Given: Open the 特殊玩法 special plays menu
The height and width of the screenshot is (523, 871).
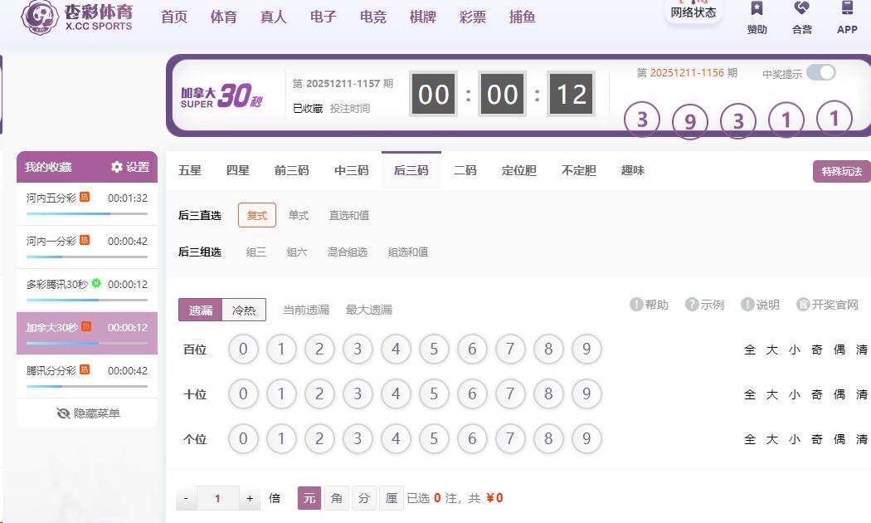Looking at the screenshot, I should 841,172.
